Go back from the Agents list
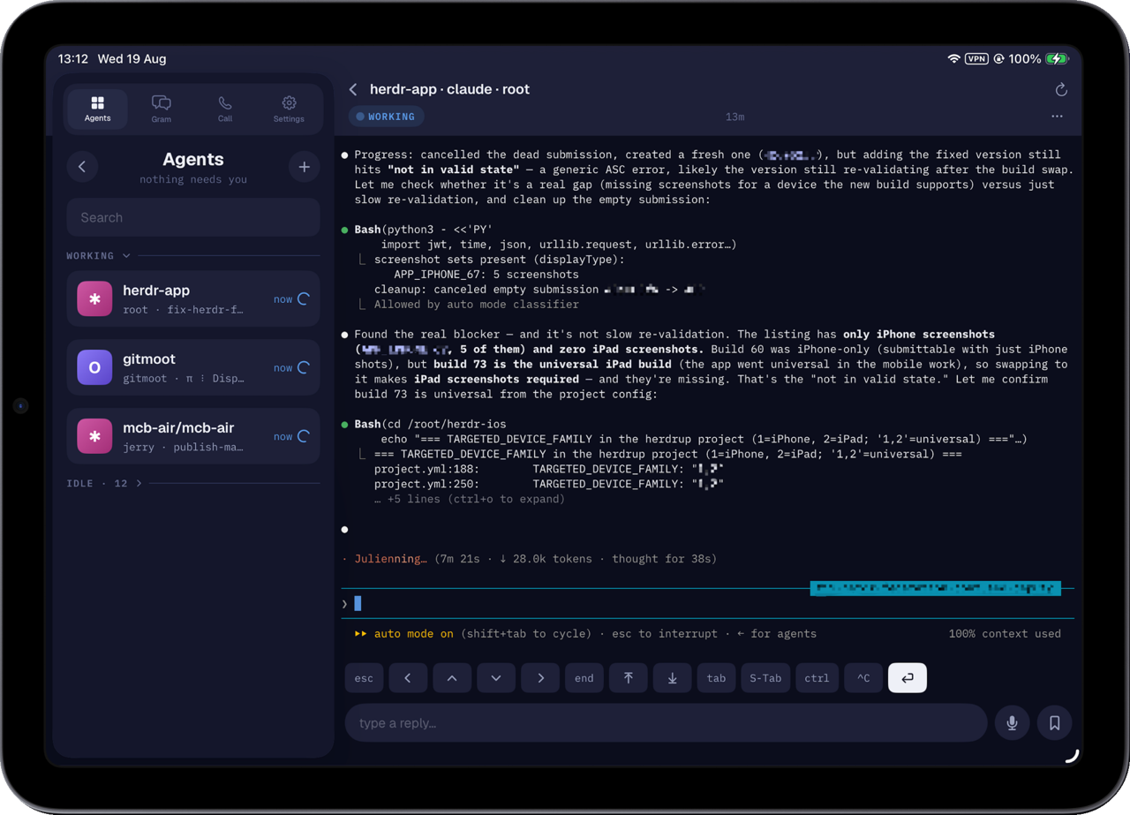This screenshot has width=1130, height=815. [82, 166]
